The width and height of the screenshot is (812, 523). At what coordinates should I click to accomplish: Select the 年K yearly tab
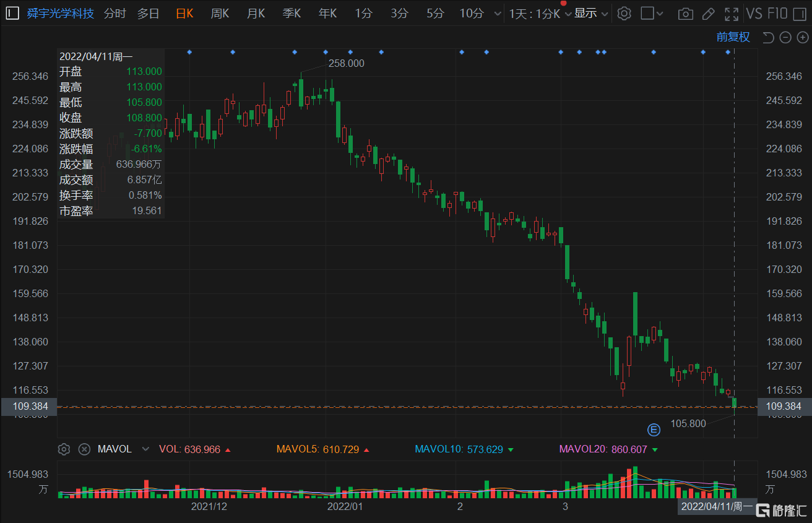tap(328, 13)
